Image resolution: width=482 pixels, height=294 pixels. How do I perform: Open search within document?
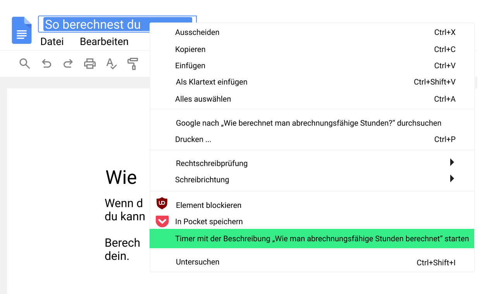pyautogui.click(x=24, y=64)
